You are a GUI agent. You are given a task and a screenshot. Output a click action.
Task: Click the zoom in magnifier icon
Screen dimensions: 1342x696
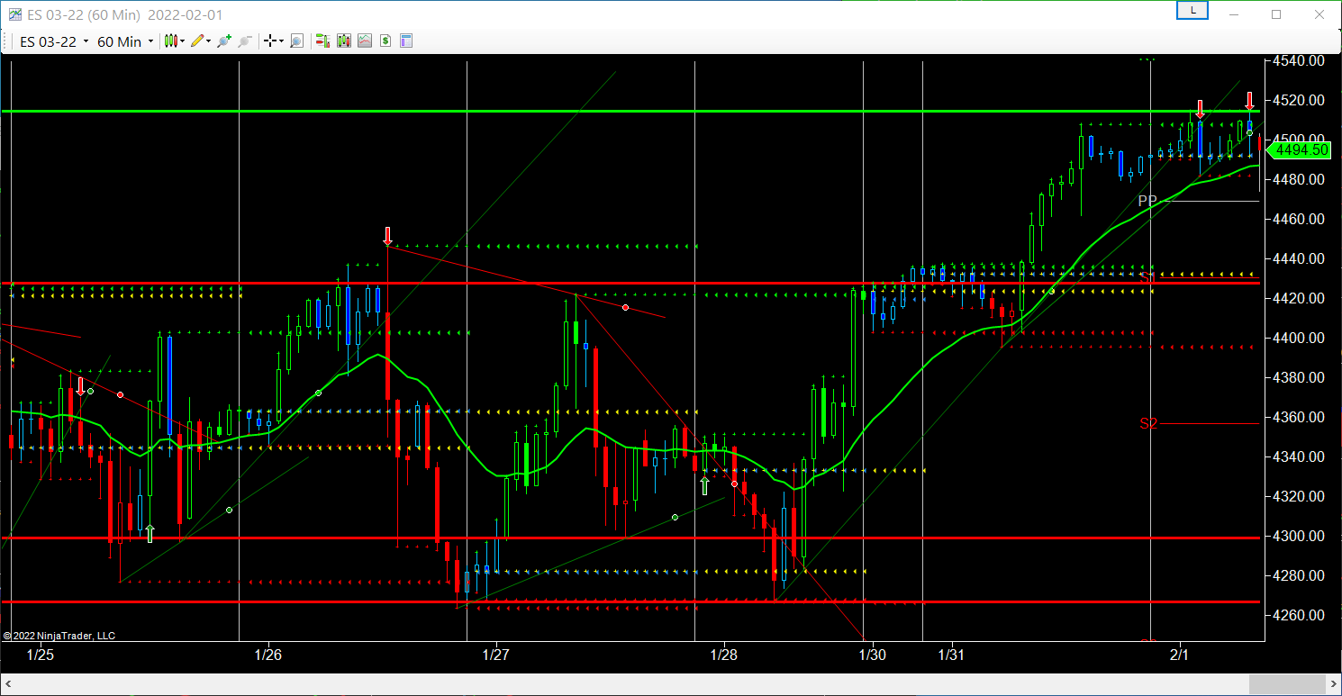[224, 41]
